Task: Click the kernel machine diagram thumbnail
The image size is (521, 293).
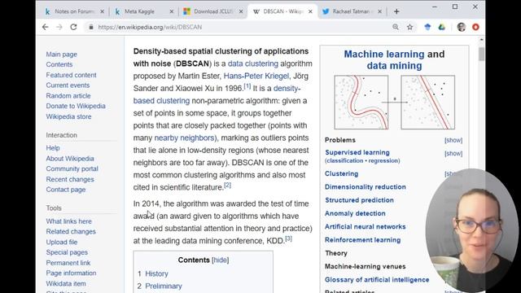Action: click(394, 103)
